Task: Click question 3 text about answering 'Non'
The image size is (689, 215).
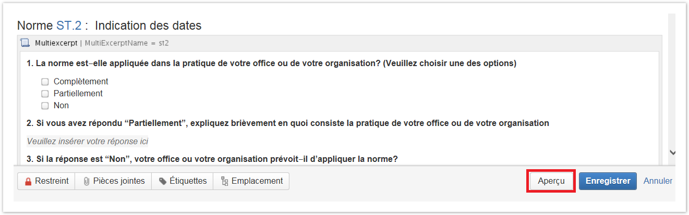Action: [212, 159]
